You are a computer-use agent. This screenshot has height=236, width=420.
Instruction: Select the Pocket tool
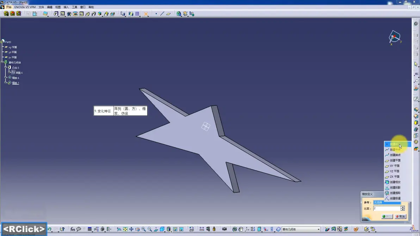(62, 14)
